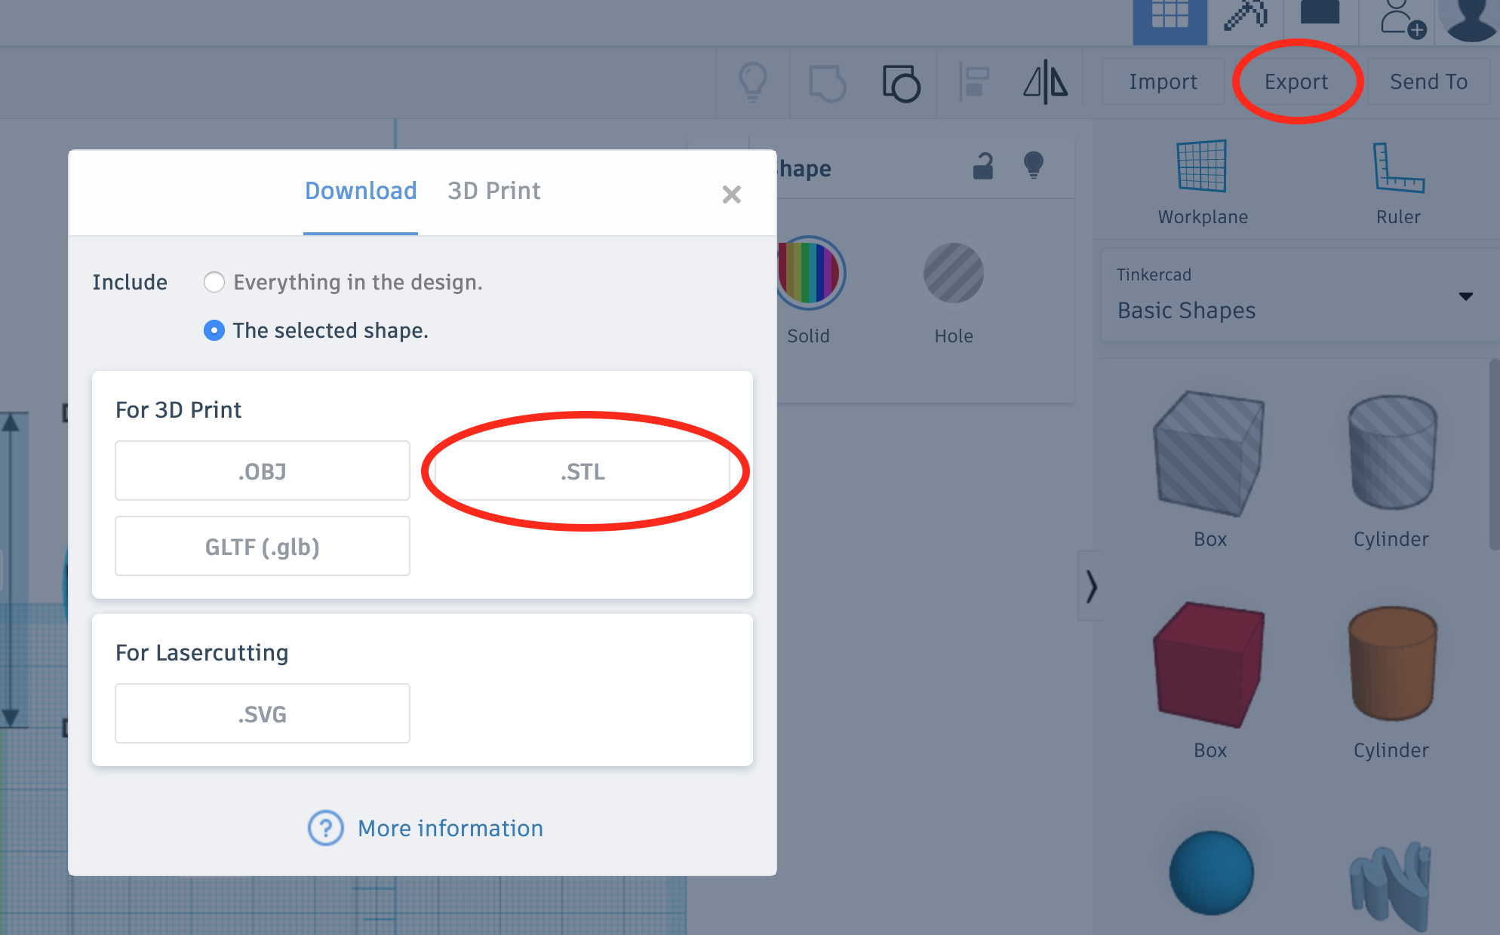Download as .STL file

582,471
